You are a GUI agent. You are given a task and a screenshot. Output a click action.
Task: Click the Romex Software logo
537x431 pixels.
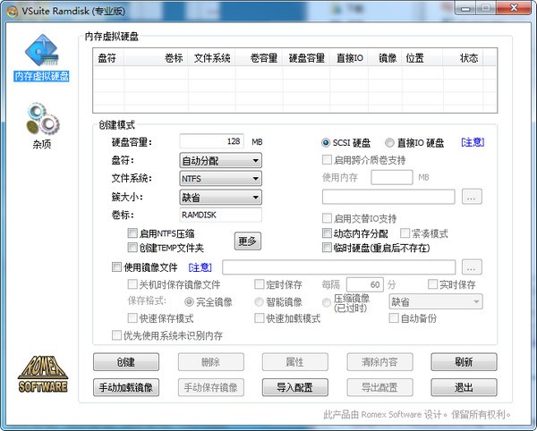[43, 374]
